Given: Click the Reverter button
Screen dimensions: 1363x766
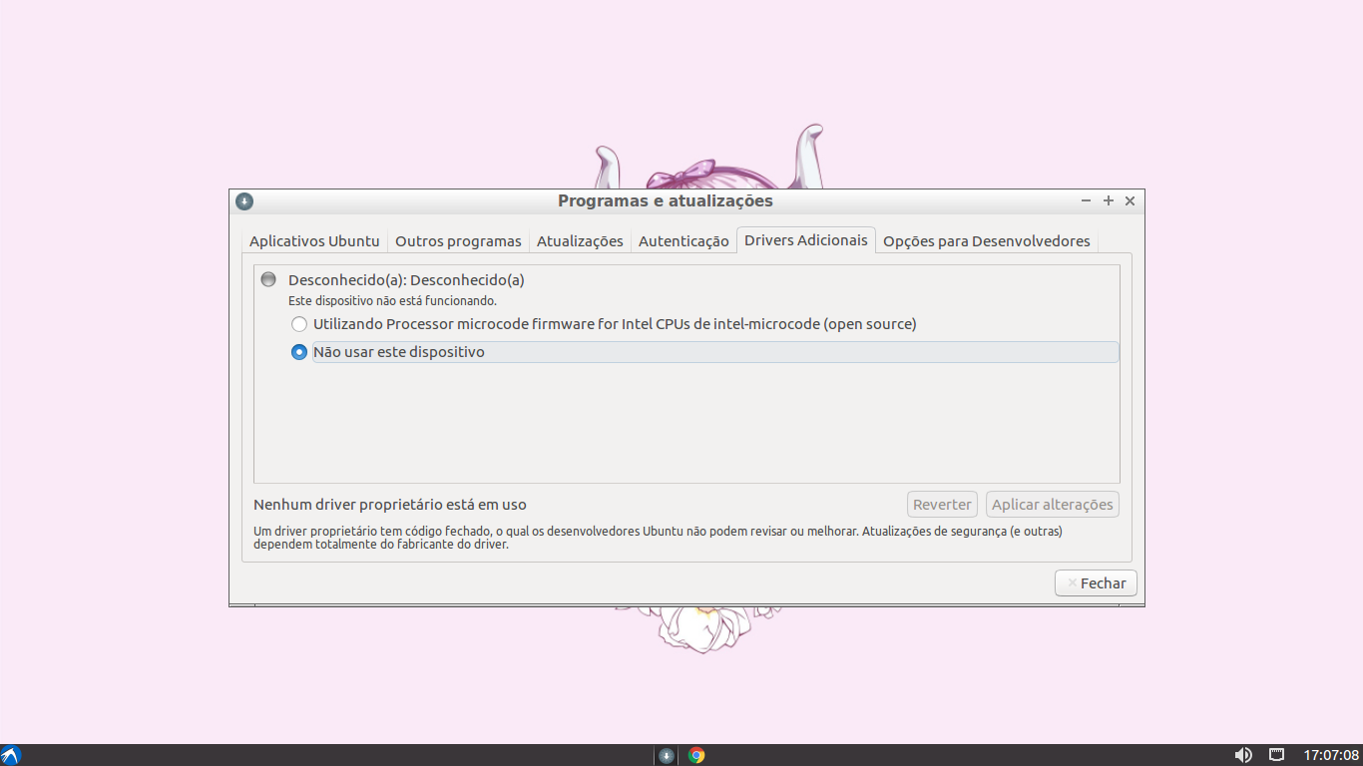Looking at the screenshot, I should pos(942,505).
